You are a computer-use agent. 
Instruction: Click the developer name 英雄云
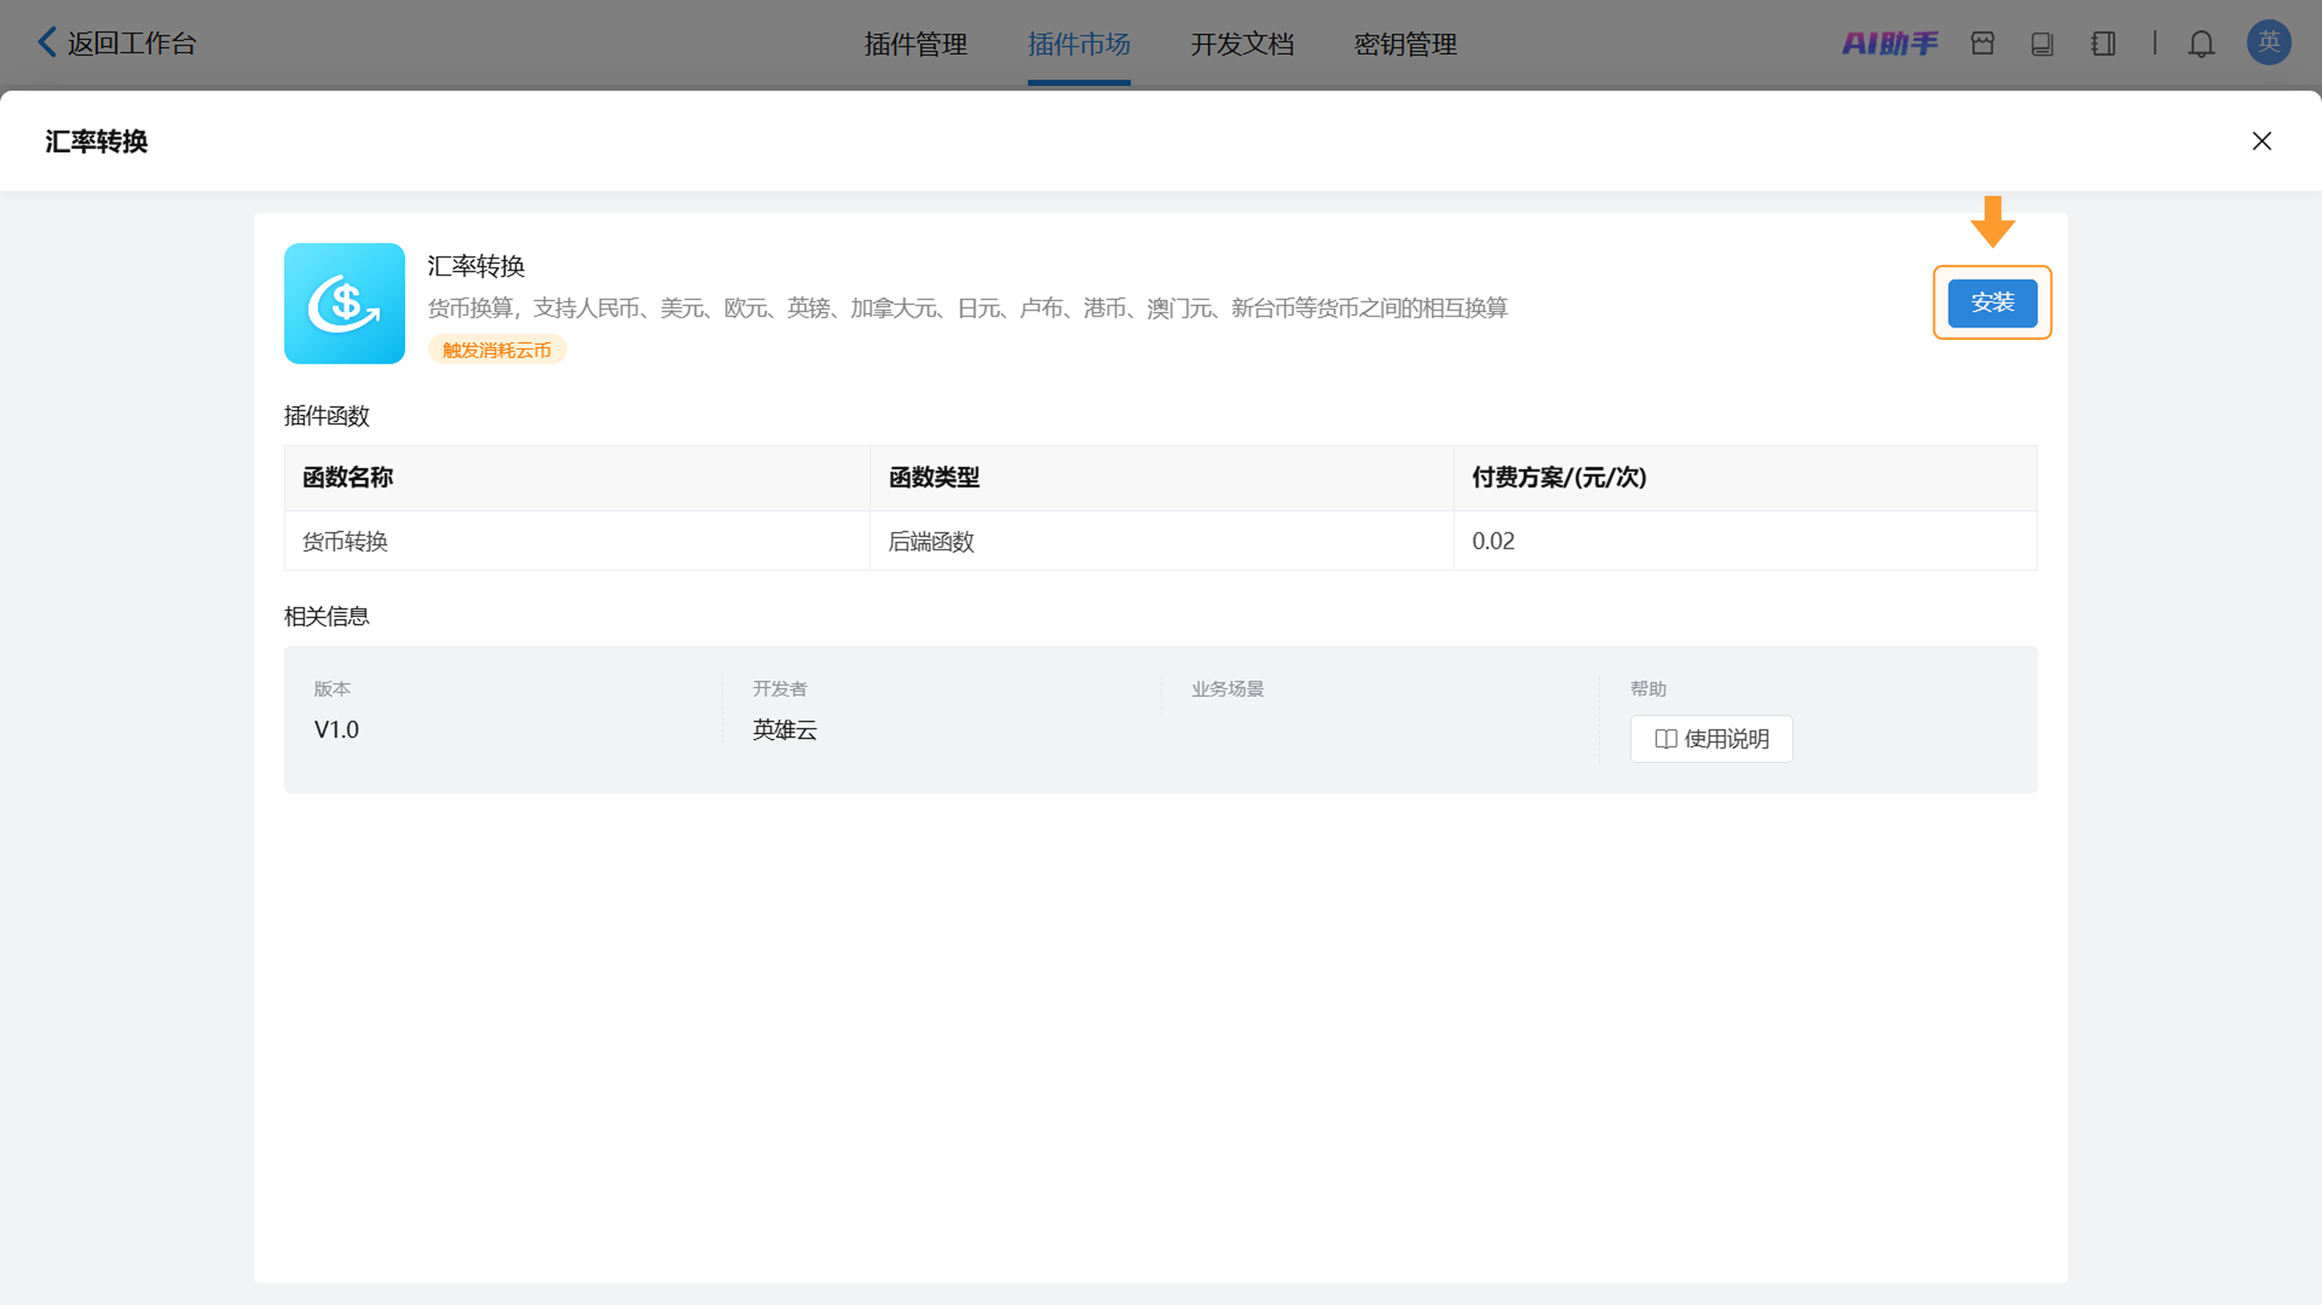coord(784,730)
